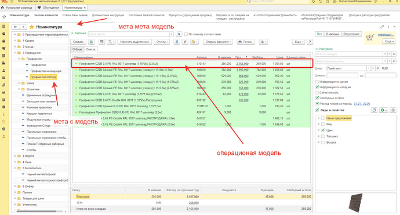Uncheck Виды и свойства
This screenshot has height=215, width=400.
[317, 110]
